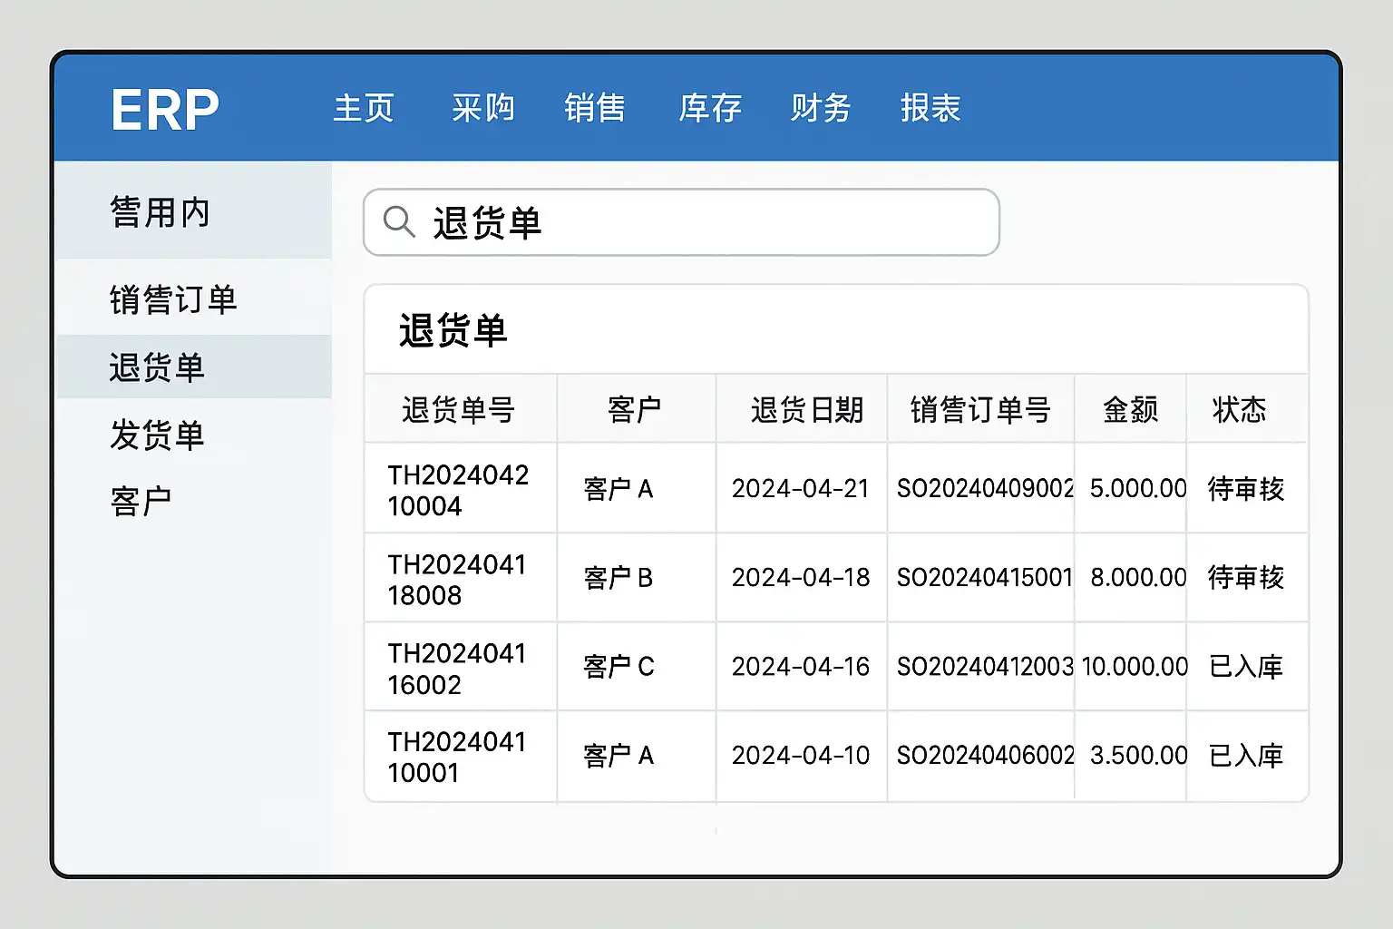This screenshot has width=1393, height=929.
Task: Select 退货单 in the sidebar
Action: coord(157,367)
